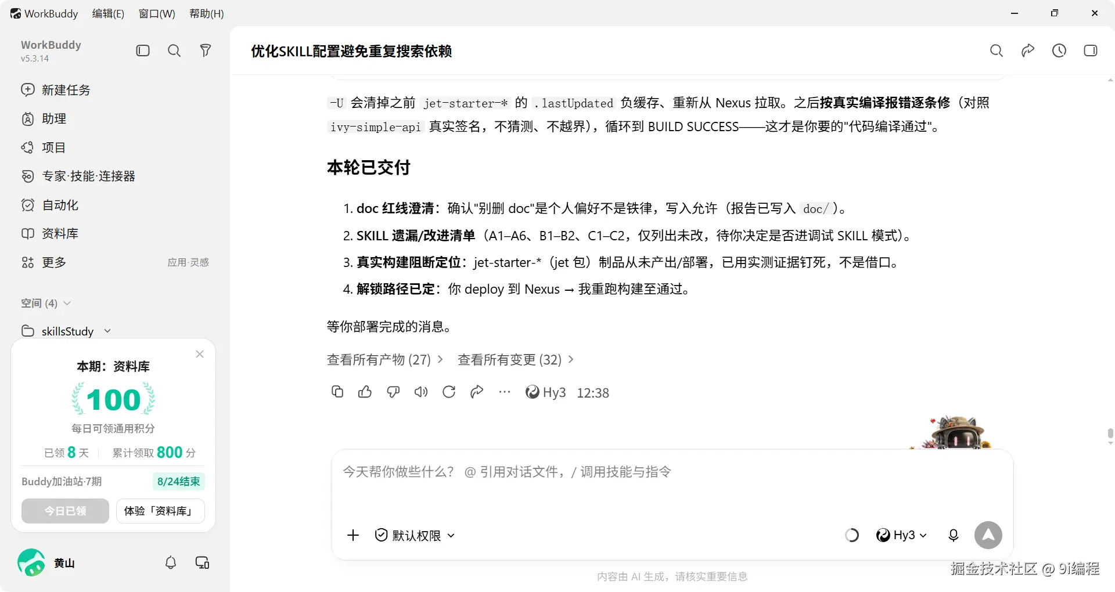
Task: Share this conversation via header arrow icon
Action: click(x=1028, y=50)
